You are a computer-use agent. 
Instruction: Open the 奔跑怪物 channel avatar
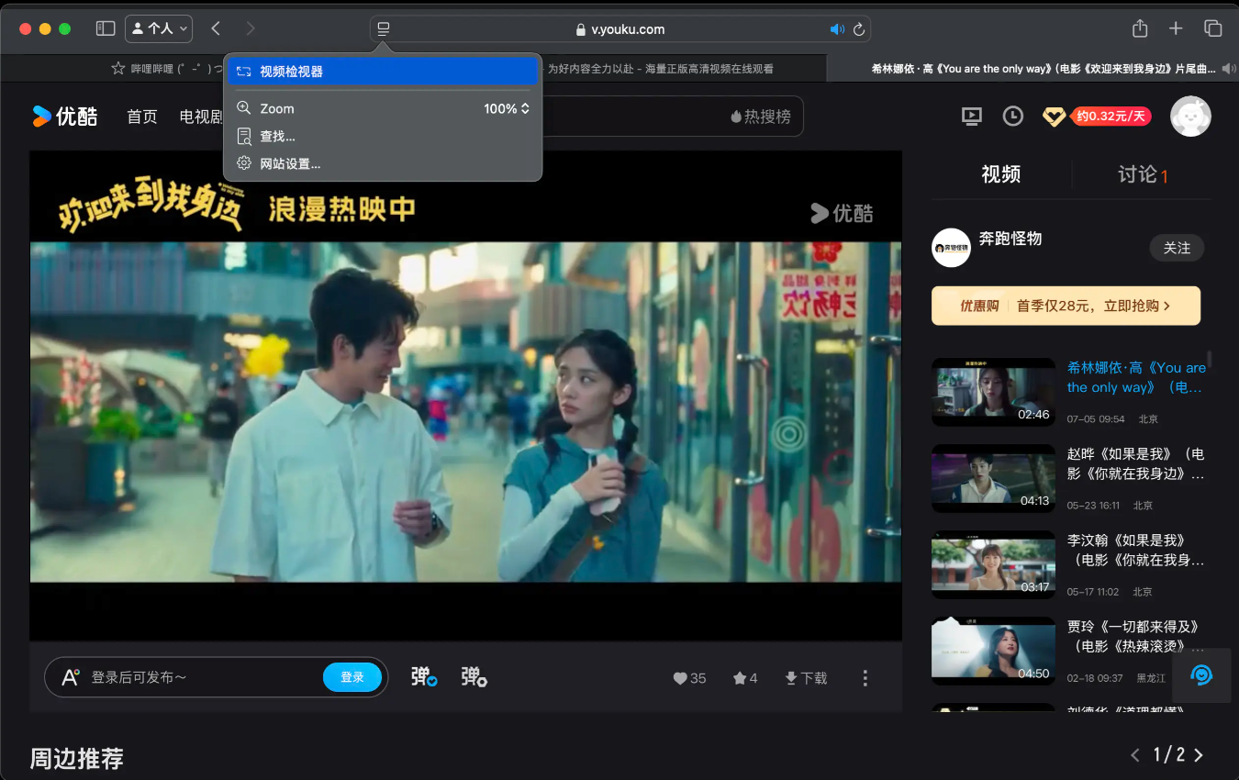click(x=951, y=248)
